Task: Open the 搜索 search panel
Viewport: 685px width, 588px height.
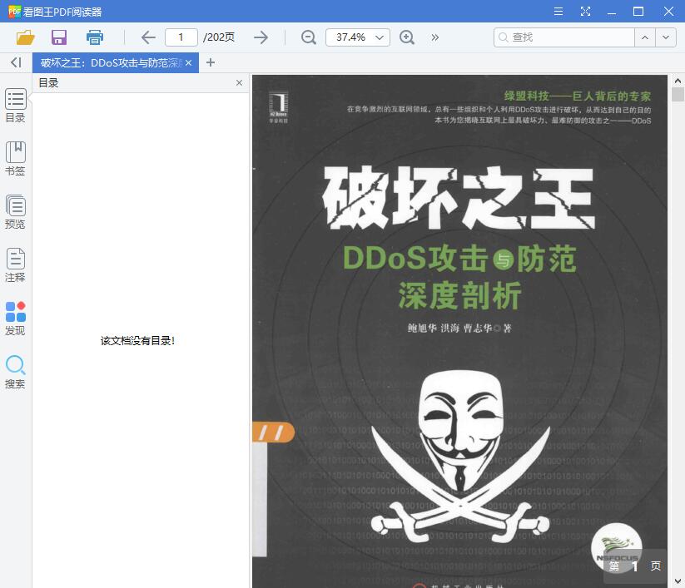Action: (15, 373)
